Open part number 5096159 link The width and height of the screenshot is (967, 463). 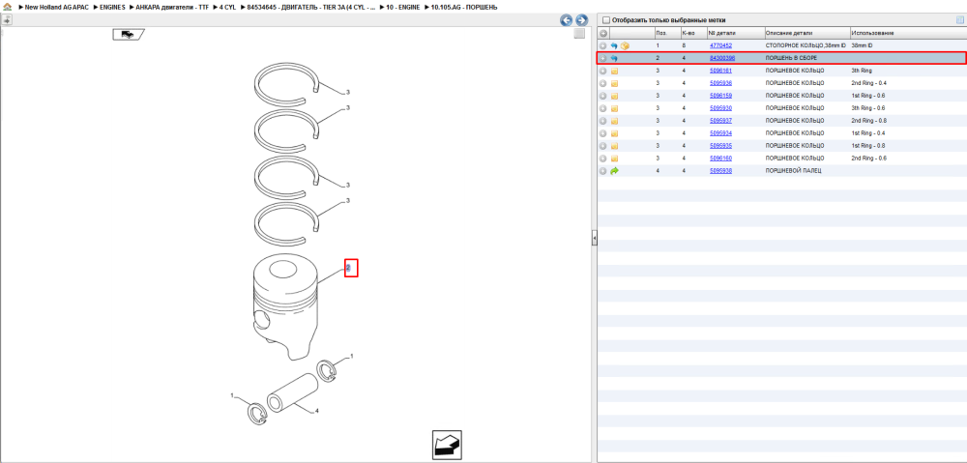point(721,96)
